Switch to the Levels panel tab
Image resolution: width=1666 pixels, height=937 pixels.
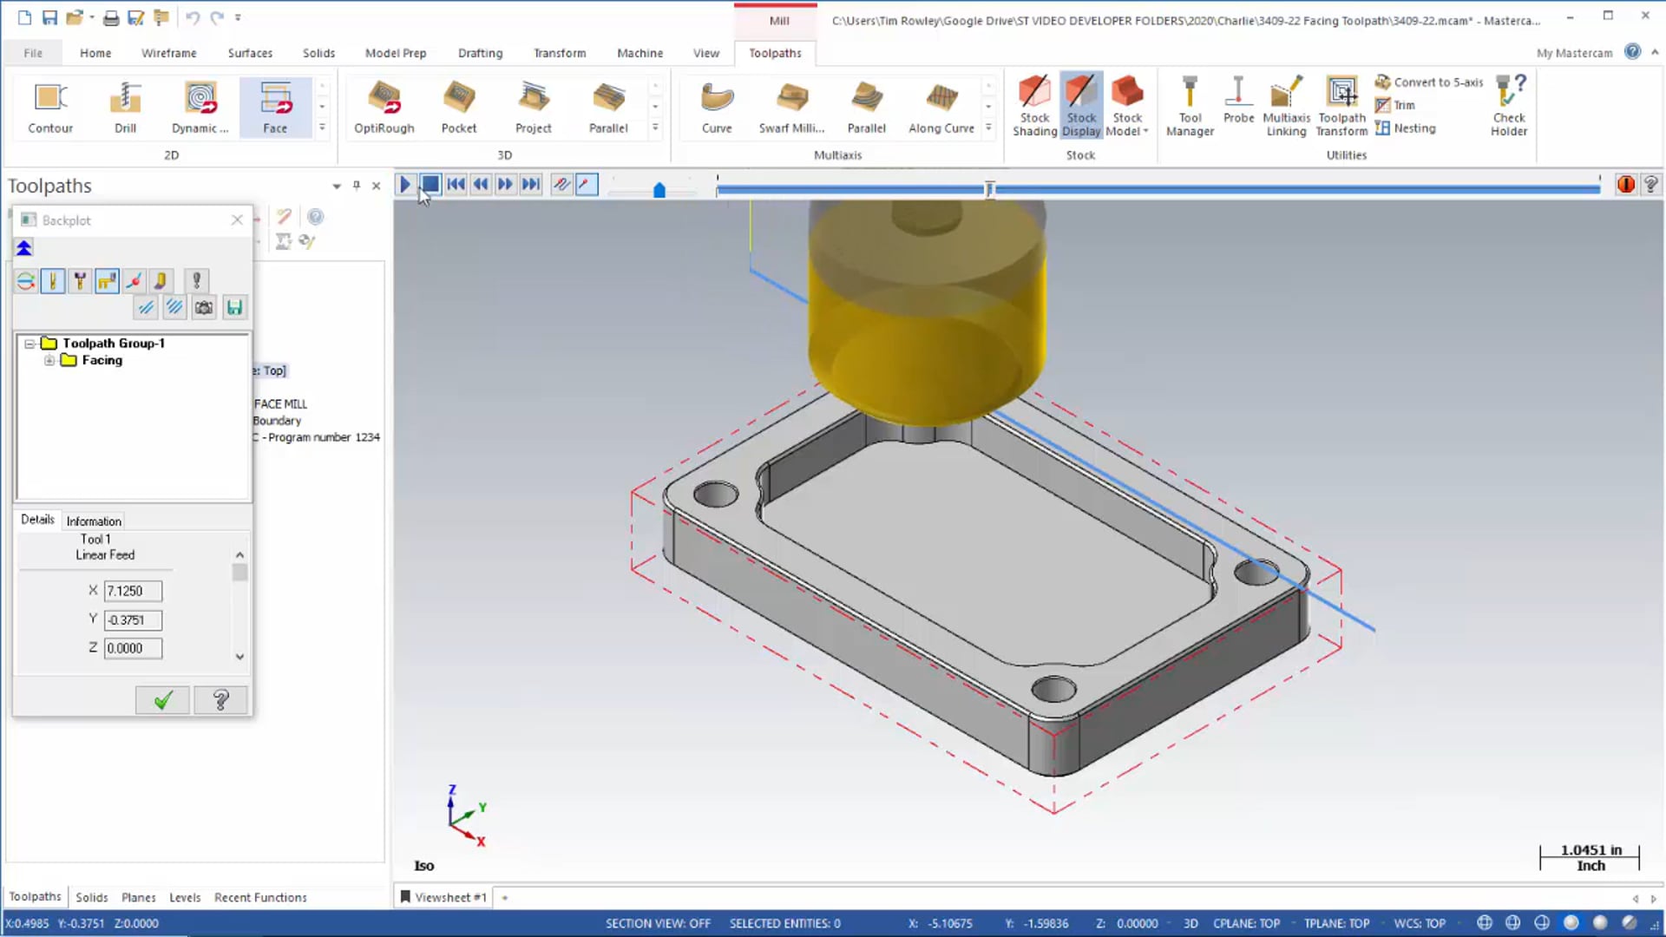pyautogui.click(x=185, y=897)
